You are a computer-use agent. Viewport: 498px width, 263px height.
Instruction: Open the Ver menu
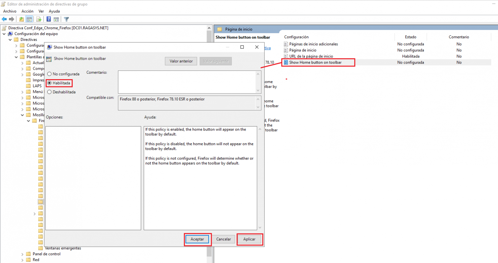41,11
